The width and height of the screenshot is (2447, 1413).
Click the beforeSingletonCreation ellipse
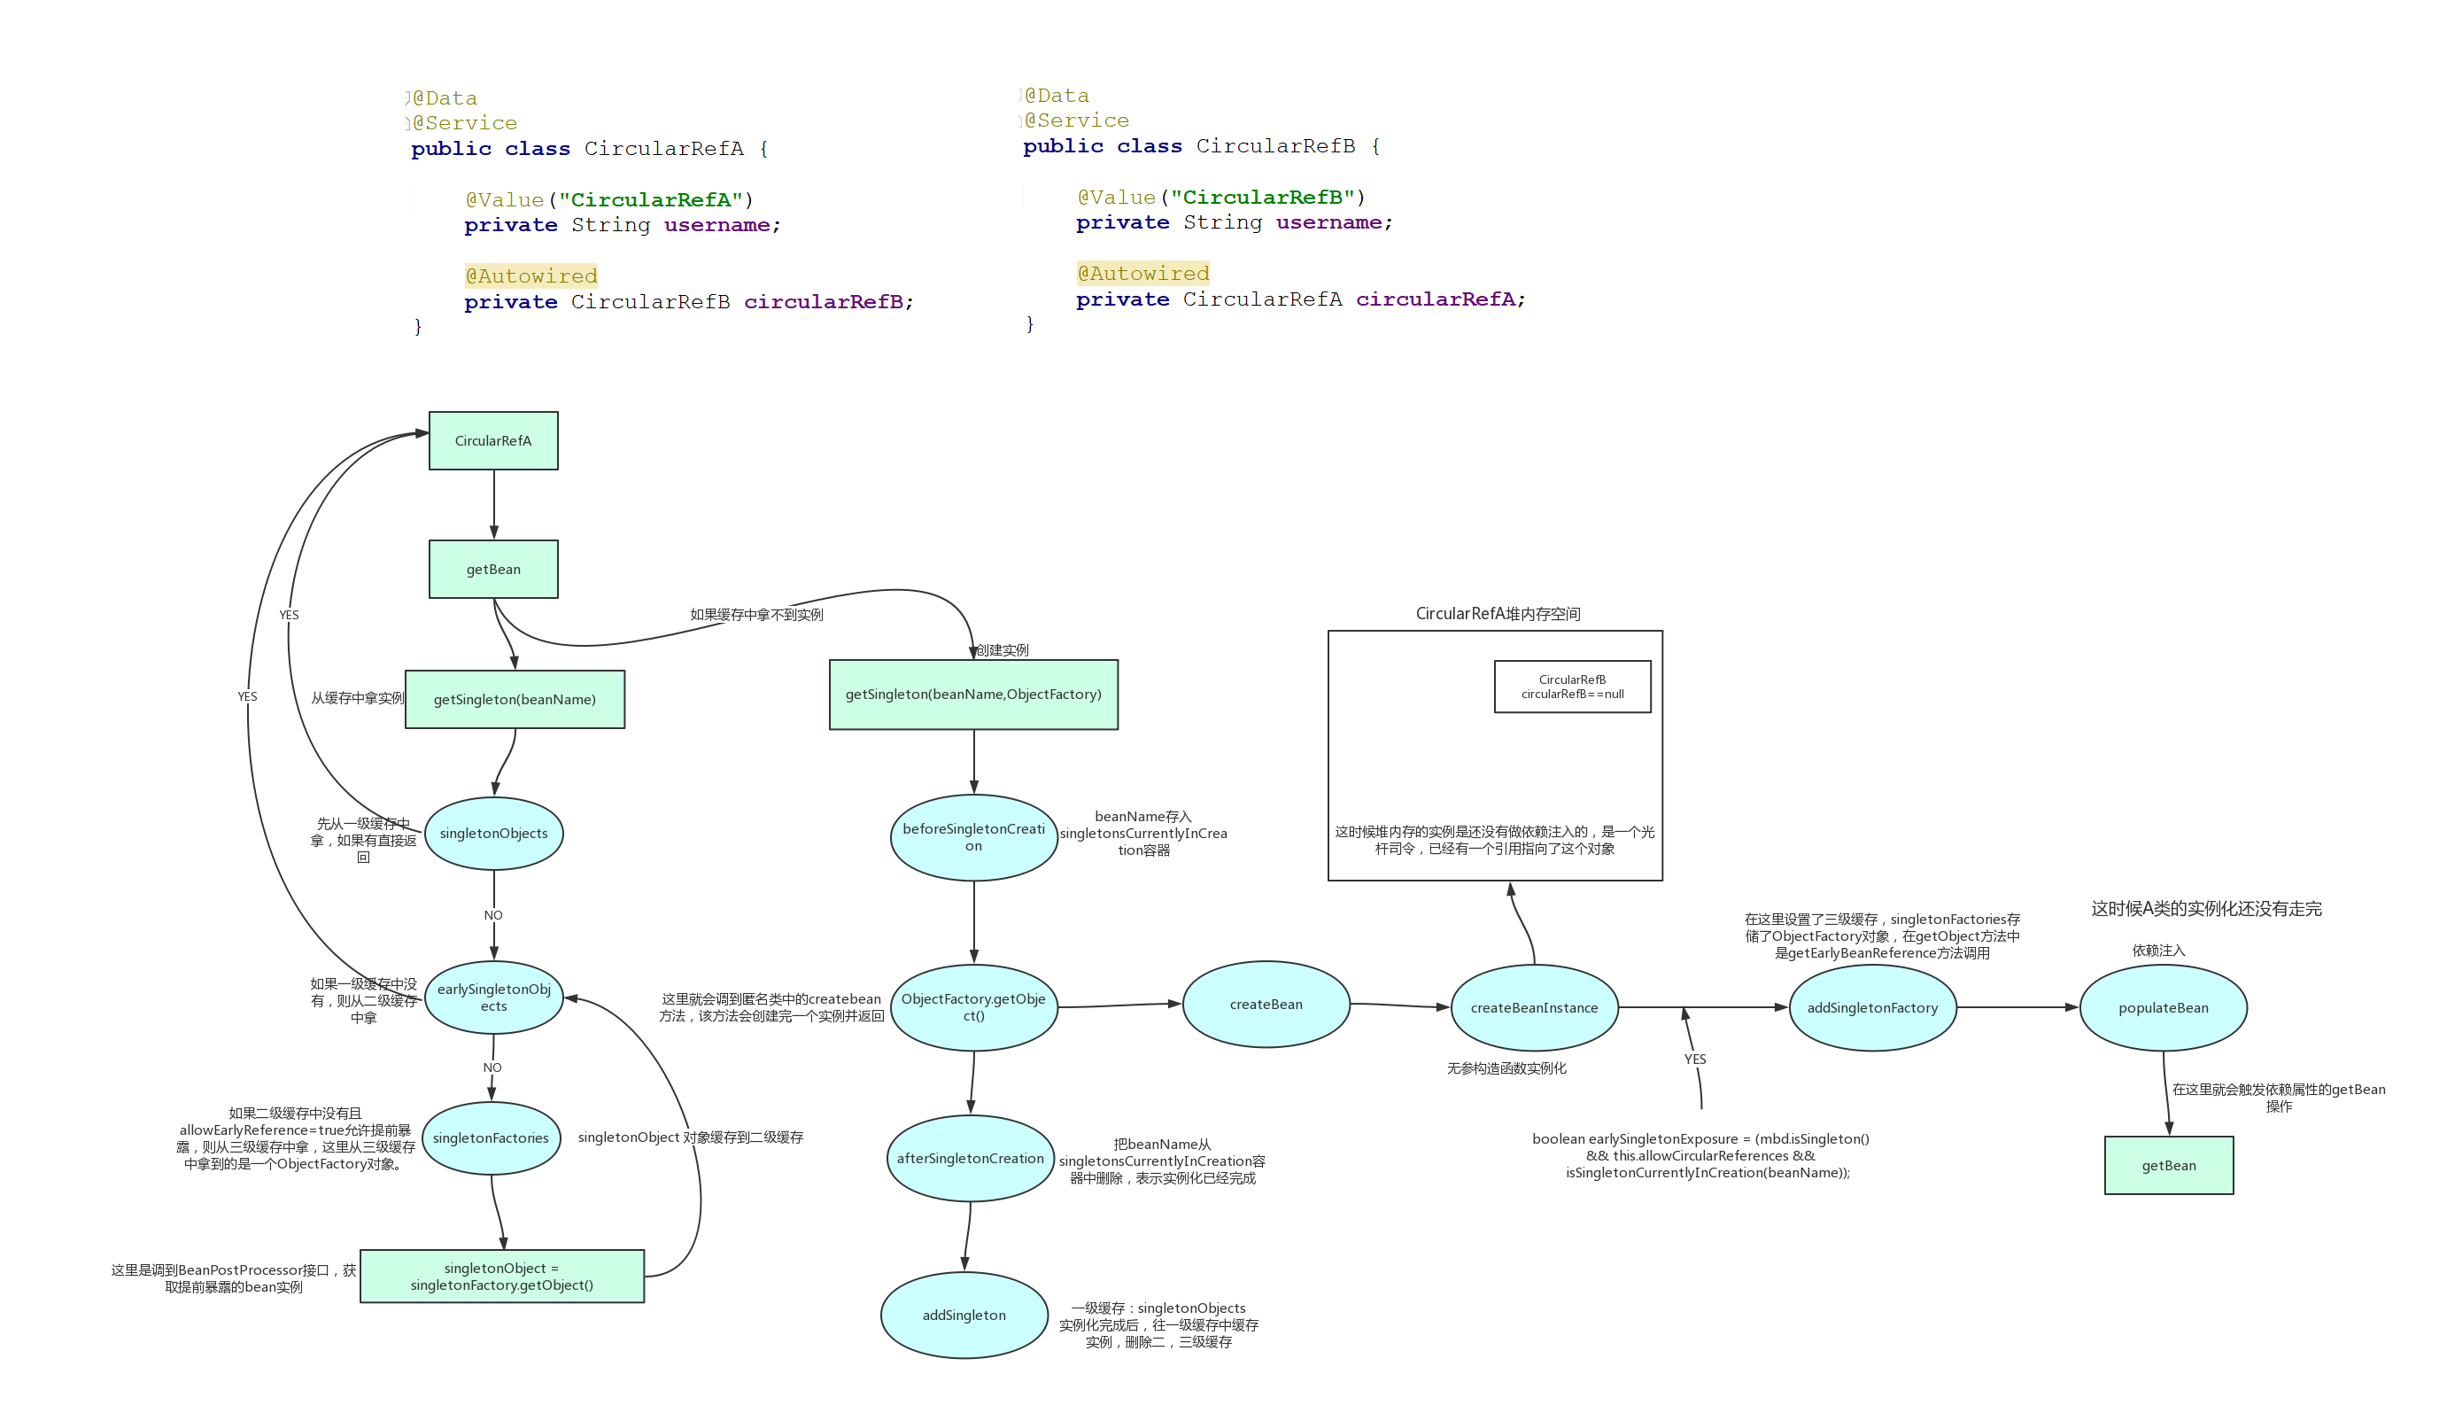[x=972, y=837]
